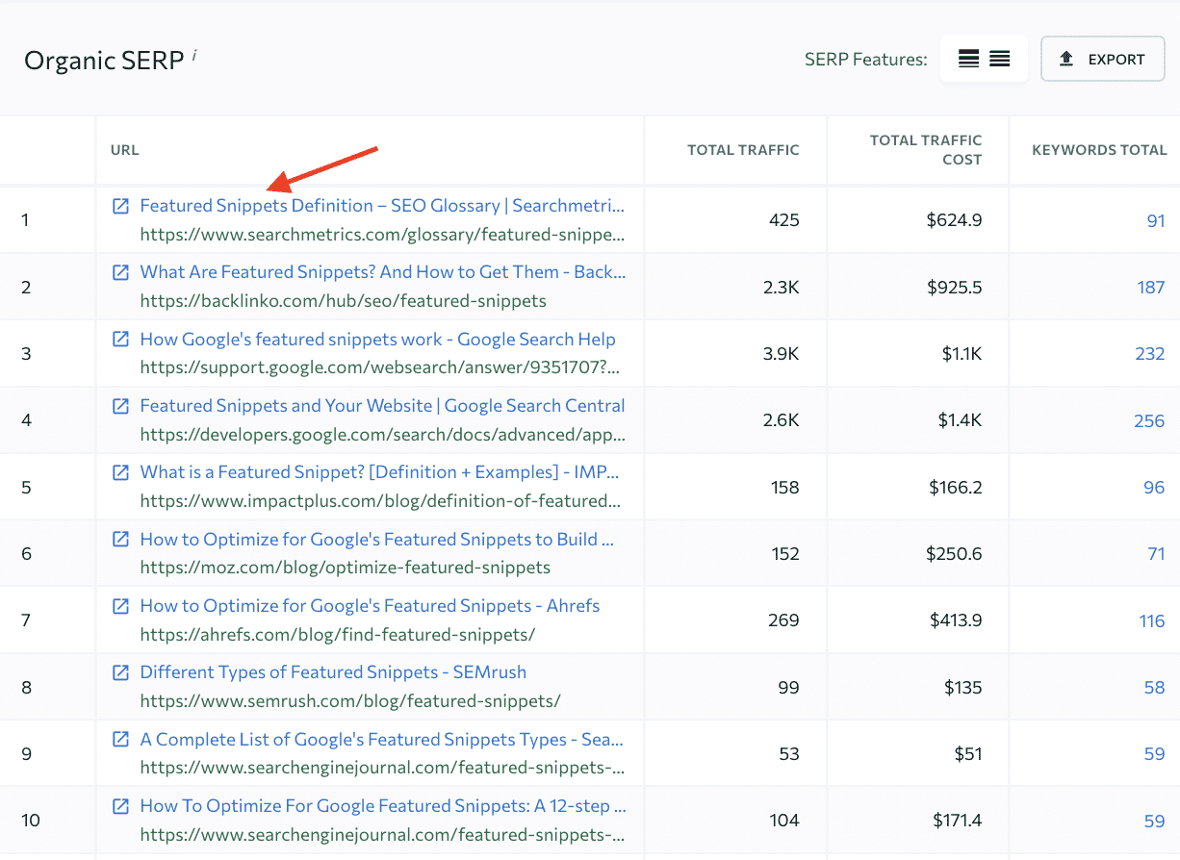Click external link icon next to Ahrefs result
The width and height of the screenshot is (1180, 860).
coord(120,605)
